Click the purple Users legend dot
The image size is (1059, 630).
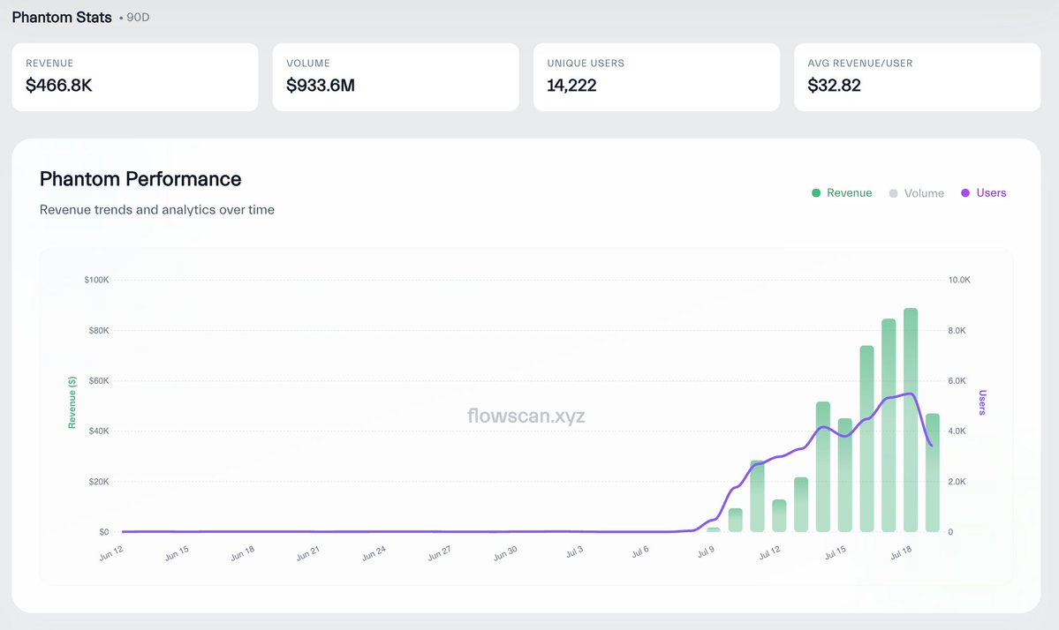point(965,193)
